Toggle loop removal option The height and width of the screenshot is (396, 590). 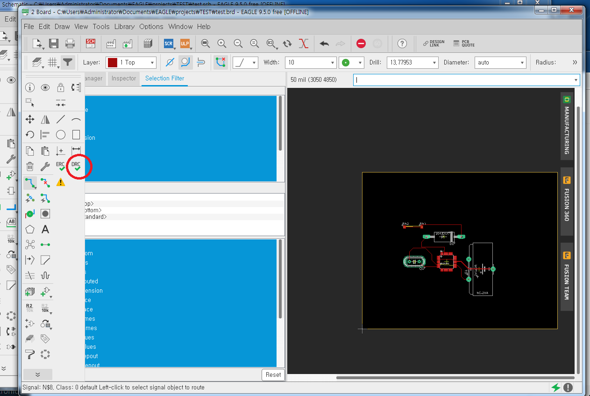[x=220, y=62]
